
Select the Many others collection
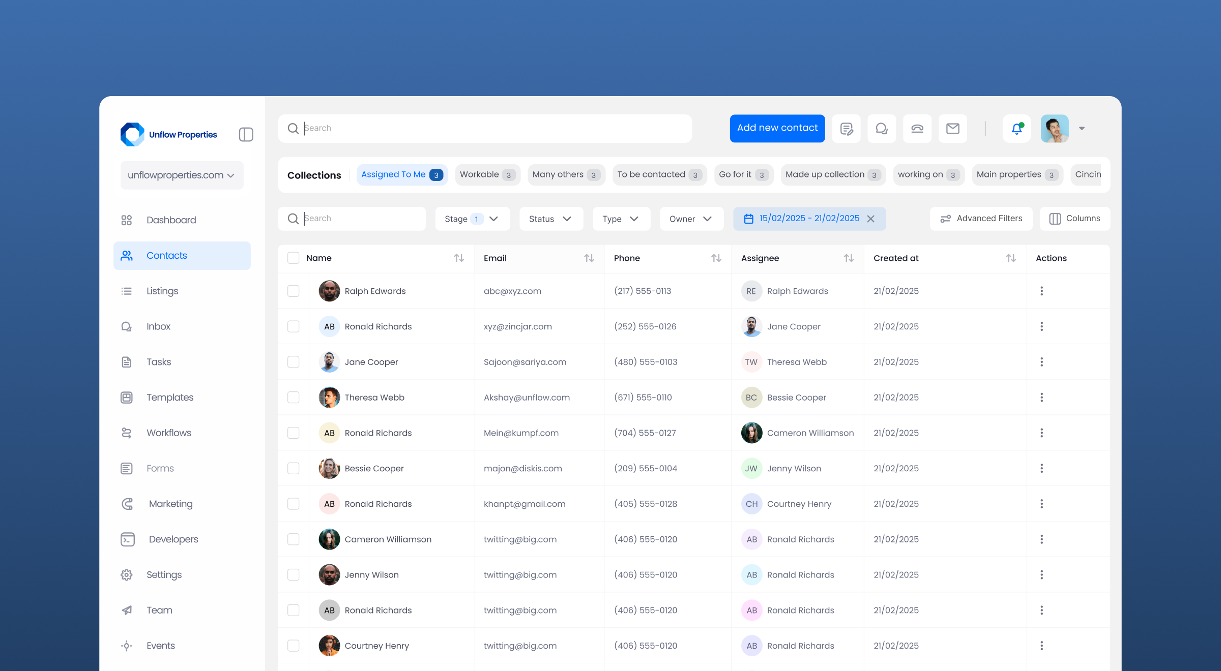click(566, 175)
